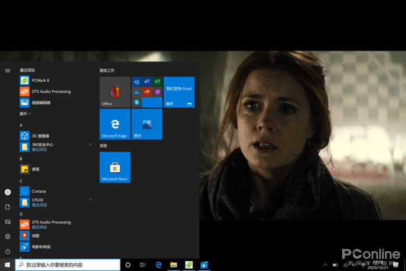Open the Photos tile
This screenshot has width=406, height=271.
coord(147,124)
